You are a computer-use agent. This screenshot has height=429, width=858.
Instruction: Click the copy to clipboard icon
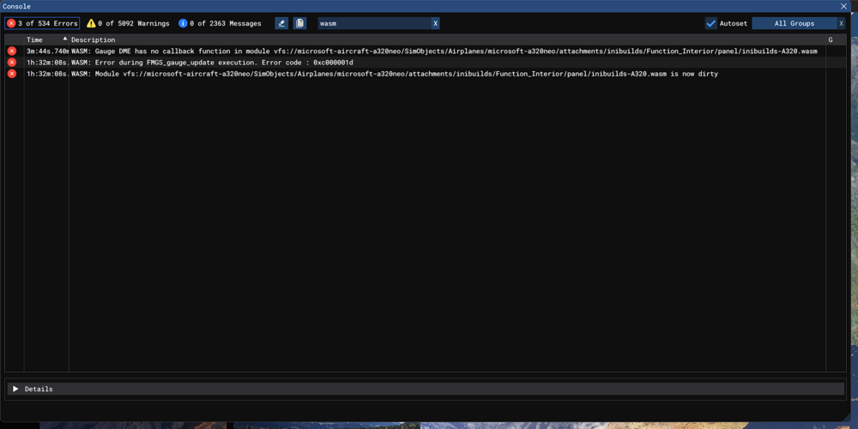pos(299,23)
